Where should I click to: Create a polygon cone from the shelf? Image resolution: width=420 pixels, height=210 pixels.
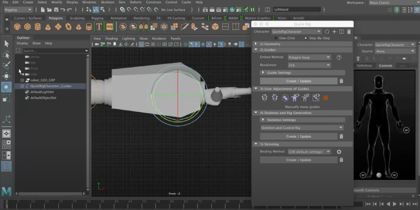[x=48, y=27]
